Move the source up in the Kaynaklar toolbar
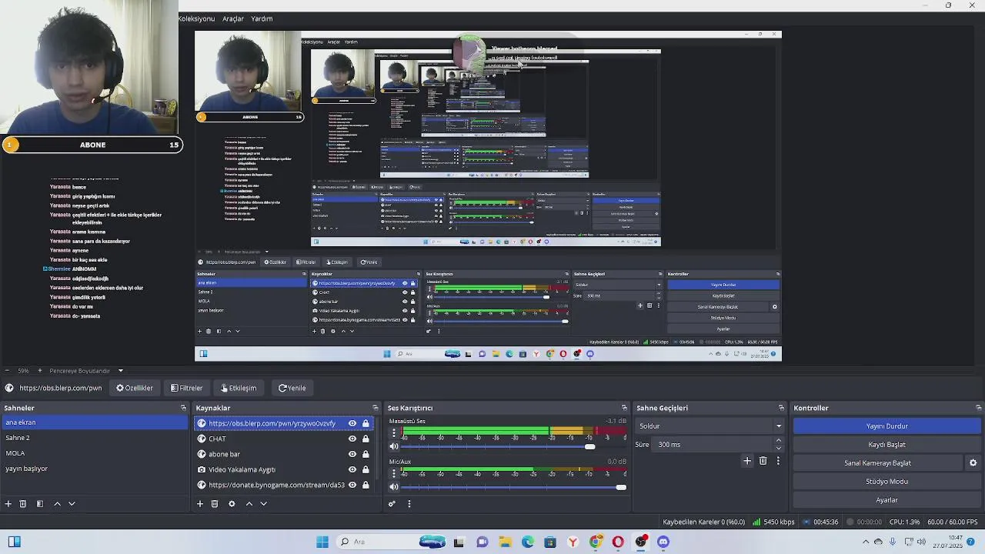Image resolution: width=985 pixels, height=554 pixels. [x=249, y=504]
